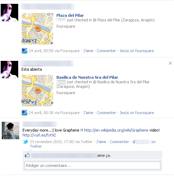This screenshot has width=174, height=176.
Task: Click the Foursquare icon beside 00:38 timestamp
Action: point(25,113)
